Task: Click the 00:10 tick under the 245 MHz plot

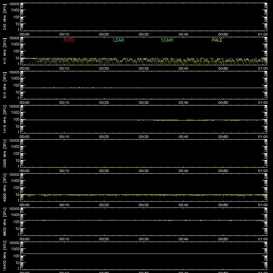Action: tap(64, 34)
